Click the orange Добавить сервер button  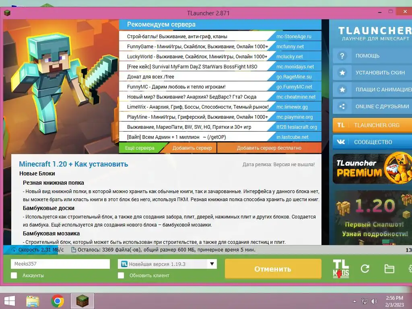(192, 148)
